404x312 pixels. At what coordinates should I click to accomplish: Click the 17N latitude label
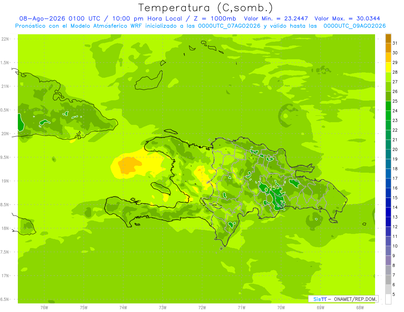5,276
